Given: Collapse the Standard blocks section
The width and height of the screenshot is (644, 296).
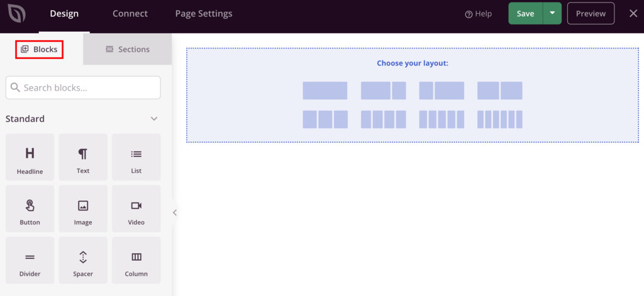Looking at the screenshot, I should pos(154,119).
